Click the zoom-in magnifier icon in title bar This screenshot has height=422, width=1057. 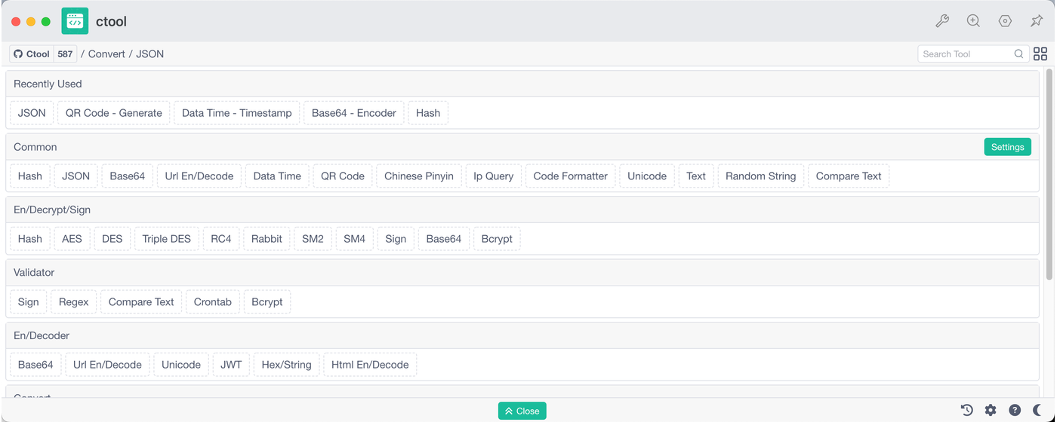pyautogui.click(x=974, y=21)
